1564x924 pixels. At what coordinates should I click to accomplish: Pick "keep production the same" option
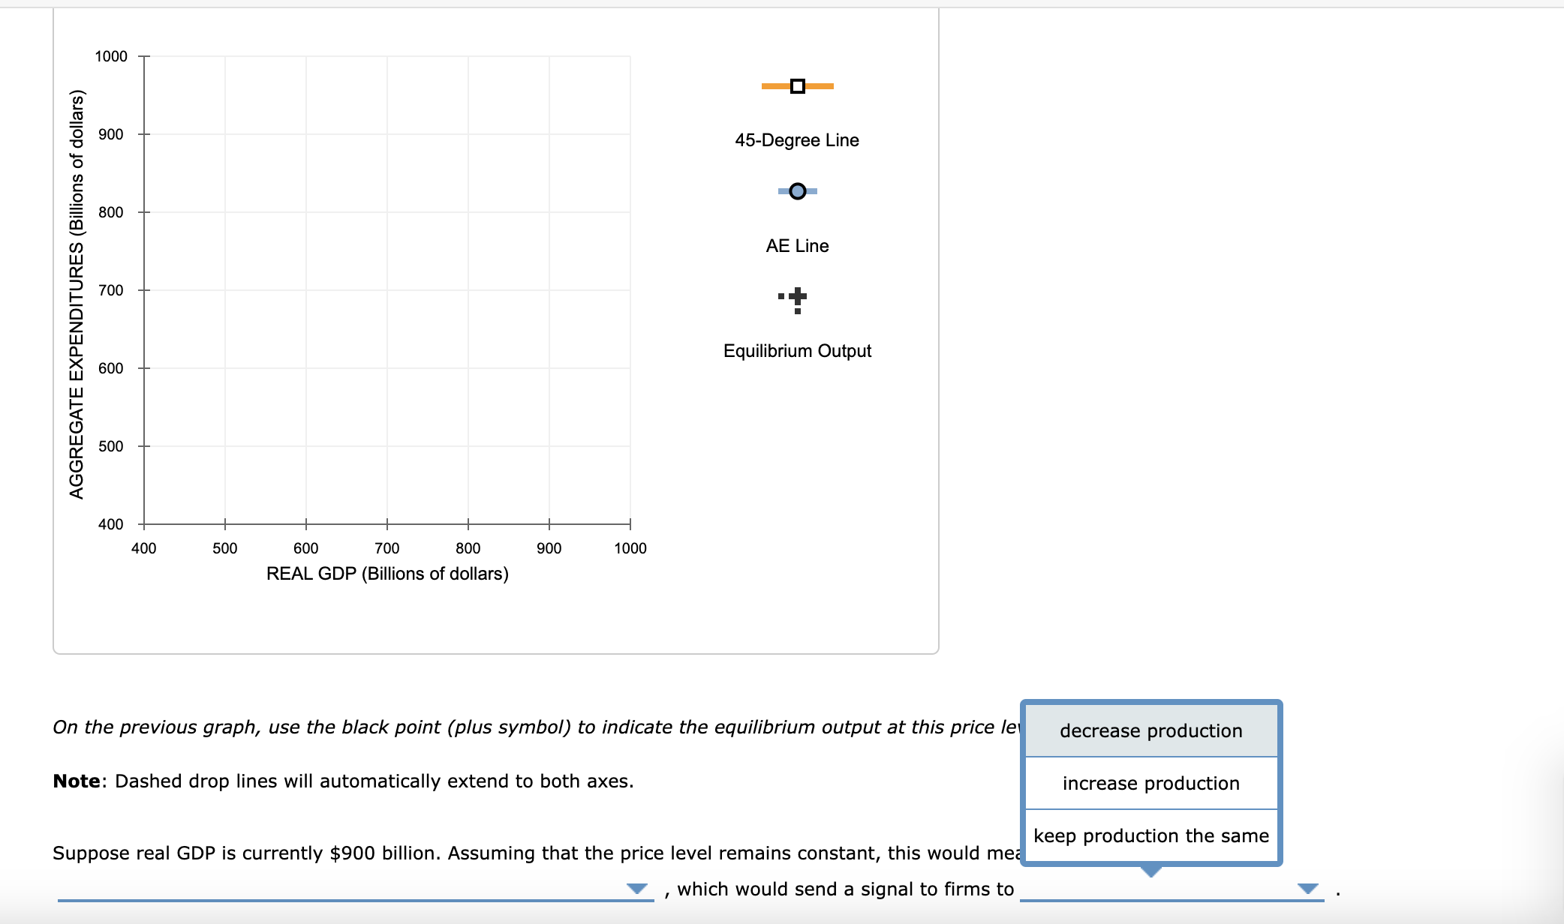1150,835
